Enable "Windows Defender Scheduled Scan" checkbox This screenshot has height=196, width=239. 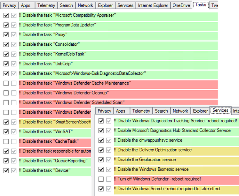pyautogui.click(x=6, y=103)
